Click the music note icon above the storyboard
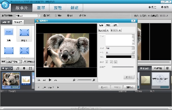172x110 pixels. pyautogui.click(x=18, y=69)
